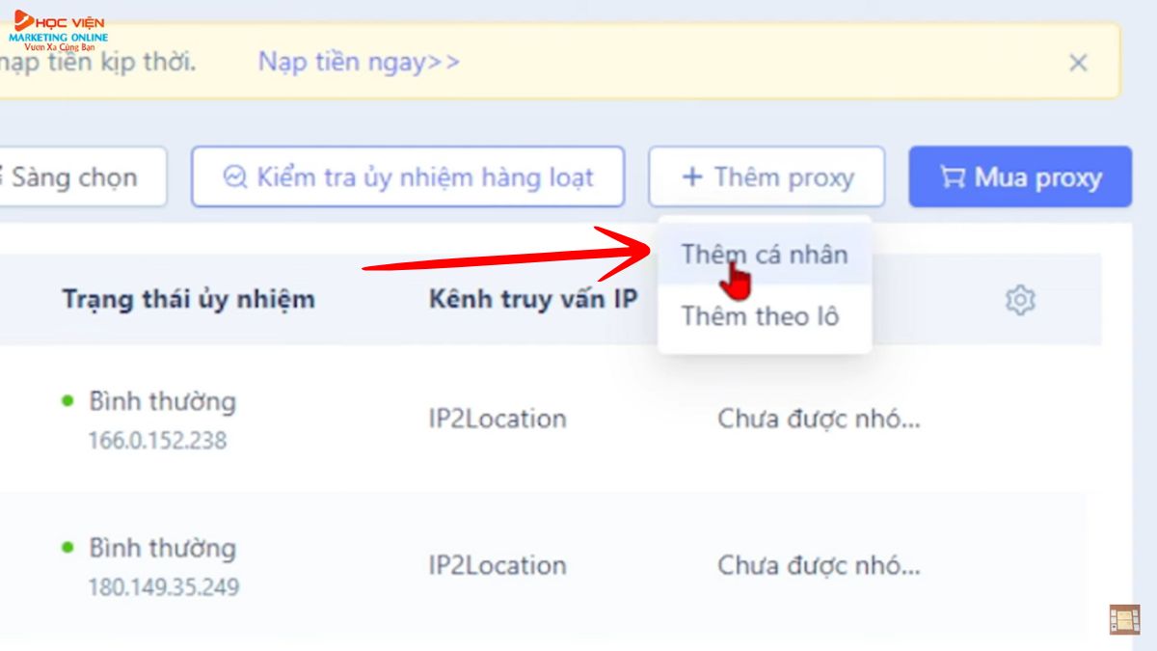Click the film strip icon at bottom right
This screenshot has width=1157, height=651.
coord(1124,619)
